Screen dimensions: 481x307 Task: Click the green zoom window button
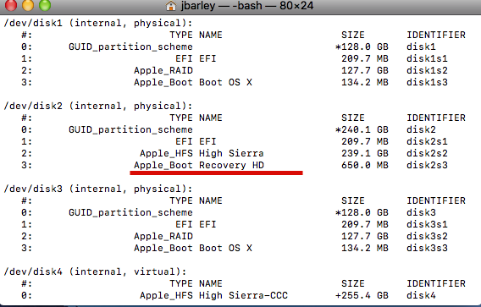click(45, 5)
